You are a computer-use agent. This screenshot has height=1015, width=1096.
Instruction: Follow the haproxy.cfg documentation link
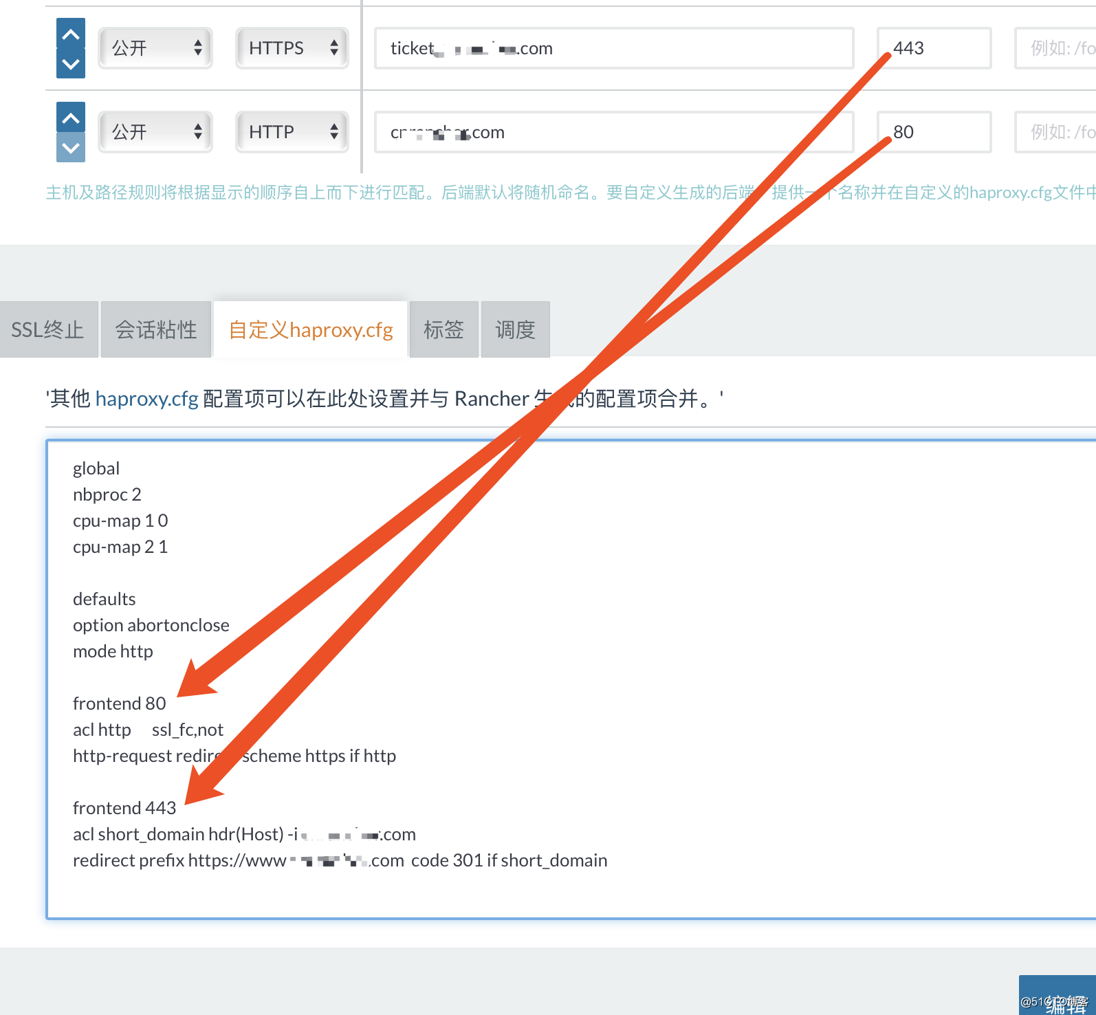click(x=147, y=398)
